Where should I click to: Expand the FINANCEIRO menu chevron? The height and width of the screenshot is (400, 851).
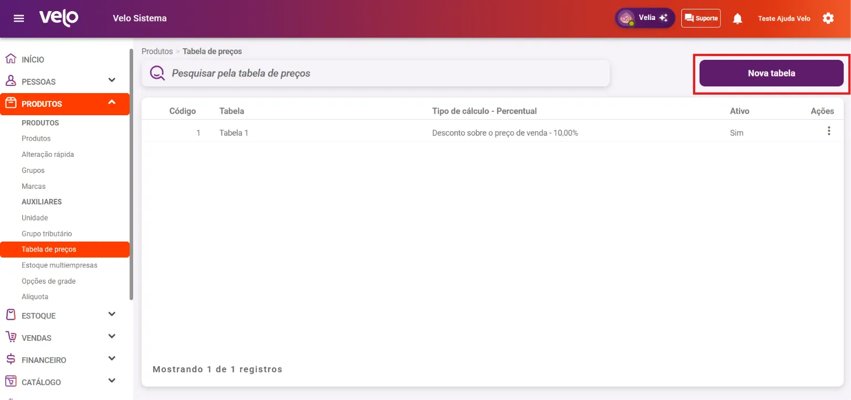pyautogui.click(x=112, y=358)
